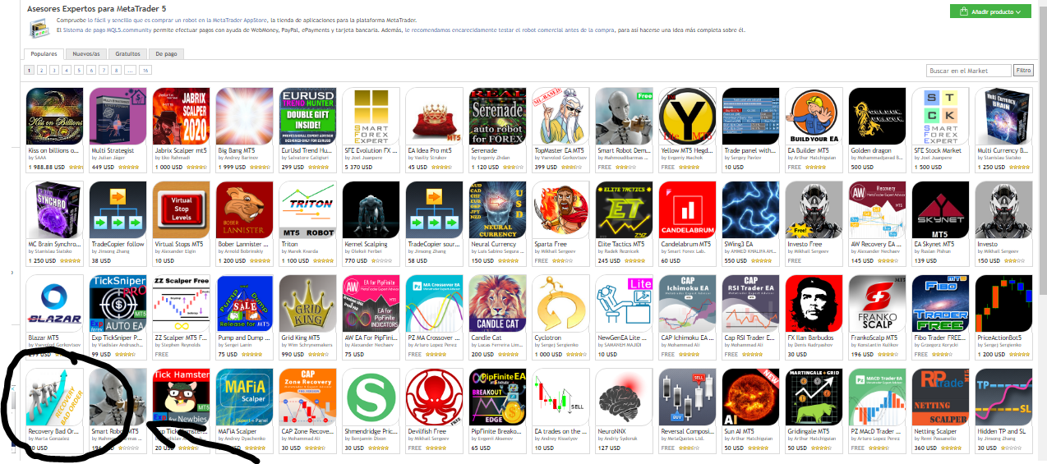Switch to the De pago tab

(166, 54)
